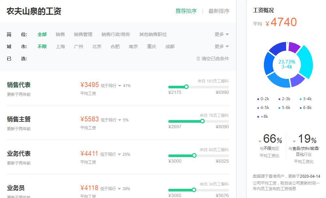326x198 pixels.
Task: Click the down arrow next to 41% for 销售代表
Action: [120, 86]
